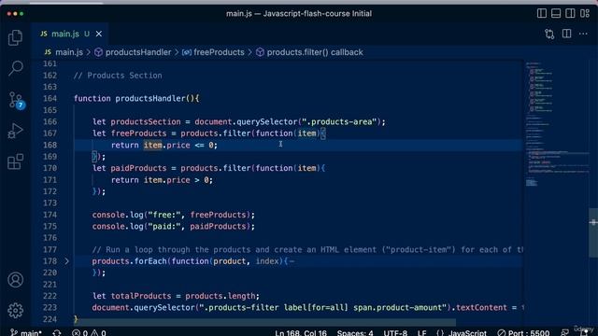Click '.products-area' string on line 166
This screenshot has width=598, height=336.
coord(339,122)
